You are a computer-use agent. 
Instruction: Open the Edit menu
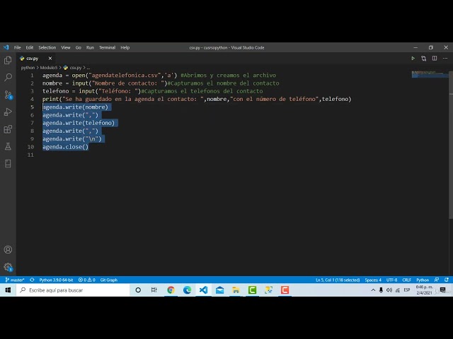[x=30, y=47]
